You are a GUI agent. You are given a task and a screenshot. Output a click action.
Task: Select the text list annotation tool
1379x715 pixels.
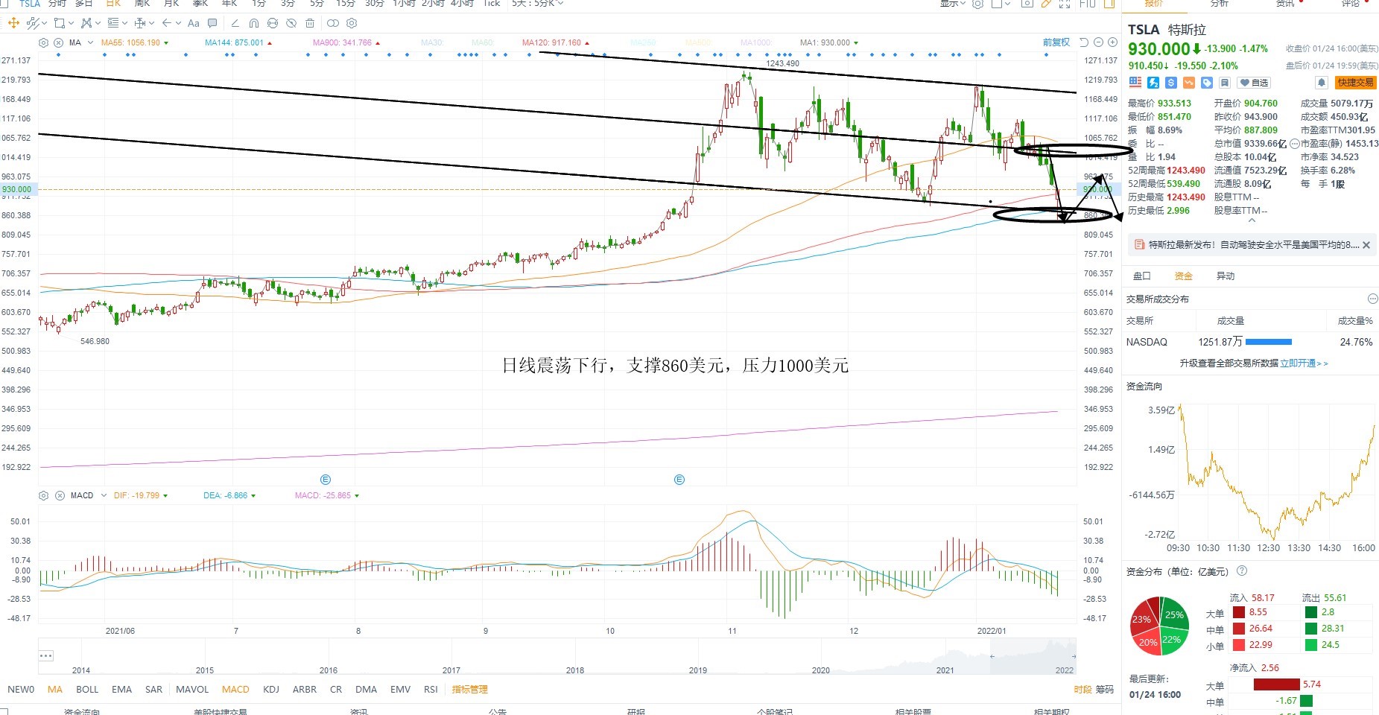[x=113, y=23]
